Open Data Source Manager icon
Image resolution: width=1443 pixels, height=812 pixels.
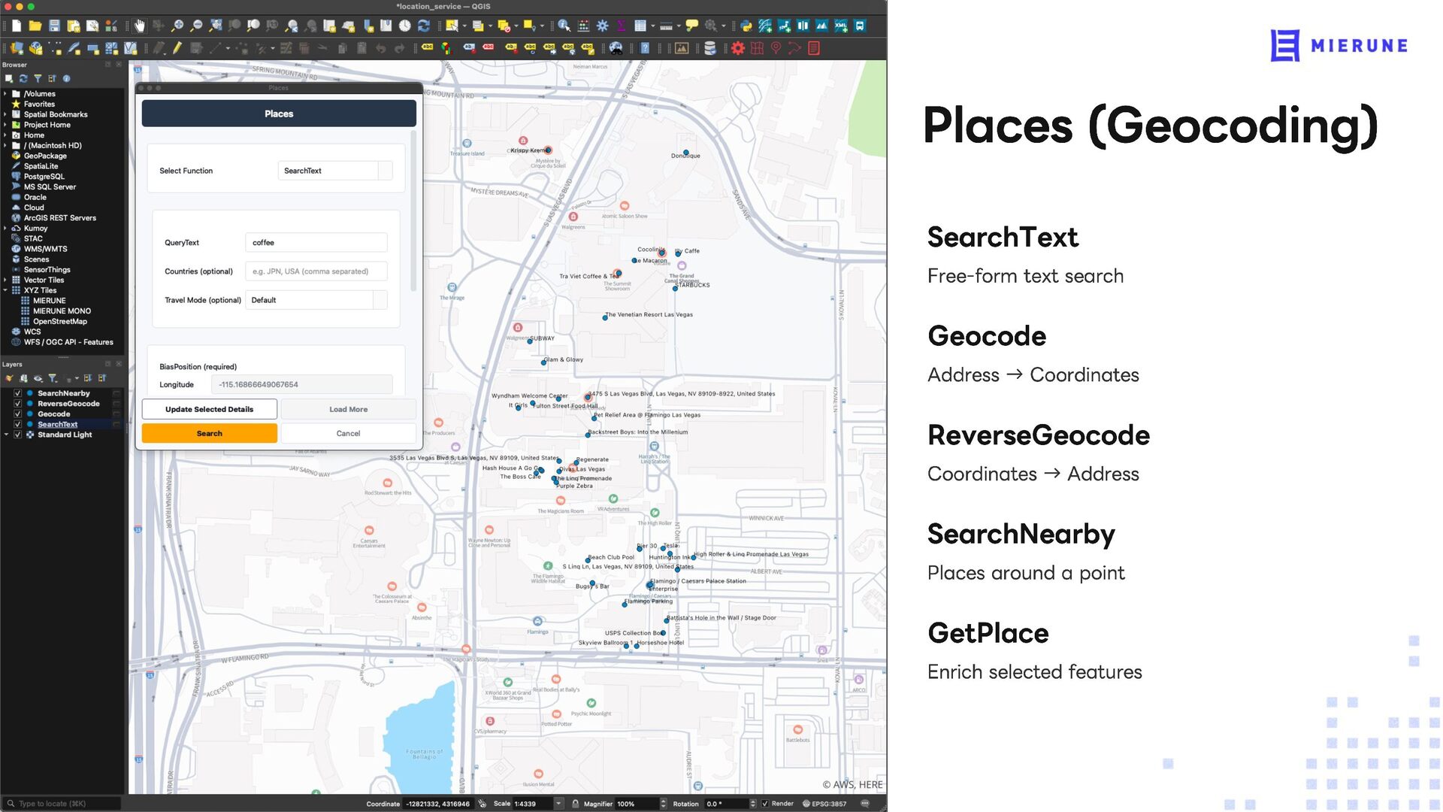(x=17, y=48)
